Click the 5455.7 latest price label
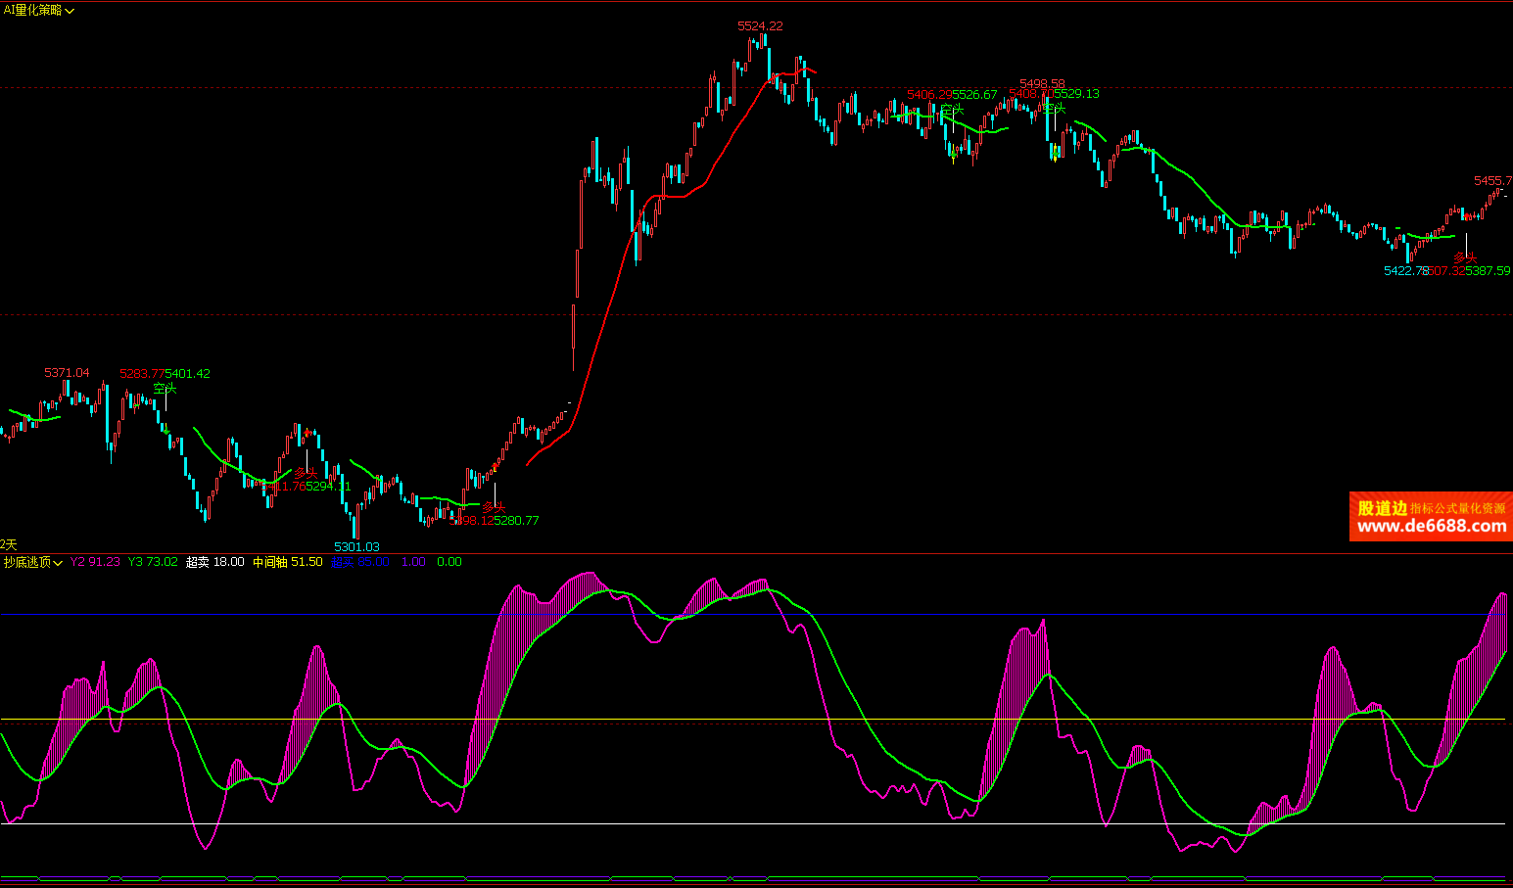This screenshot has height=888, width=1513. [1492, 181]
